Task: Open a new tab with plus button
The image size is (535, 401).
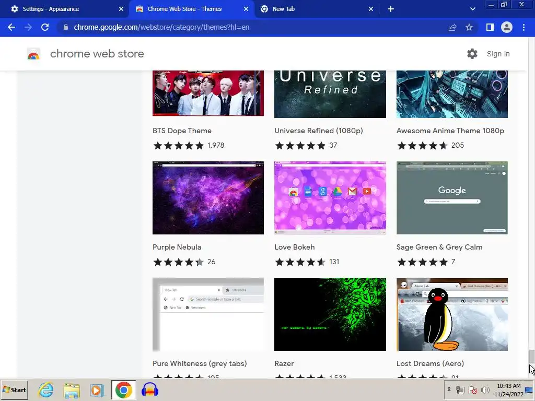Action: (x=391, y=9)
